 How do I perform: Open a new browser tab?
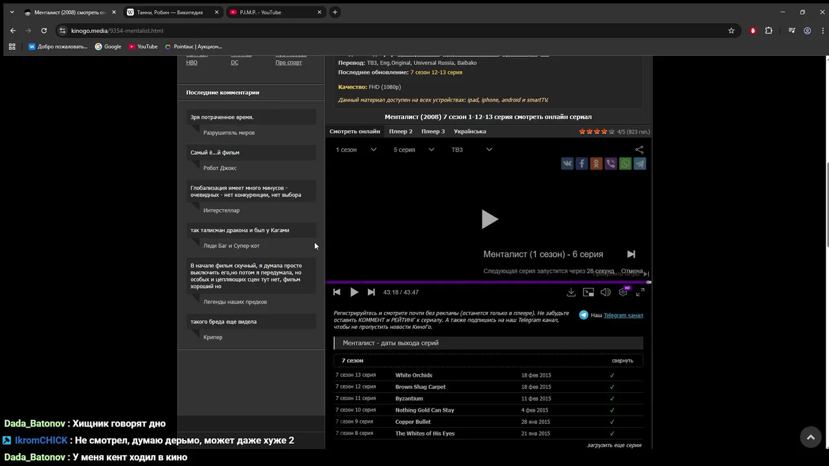[335, 12]
